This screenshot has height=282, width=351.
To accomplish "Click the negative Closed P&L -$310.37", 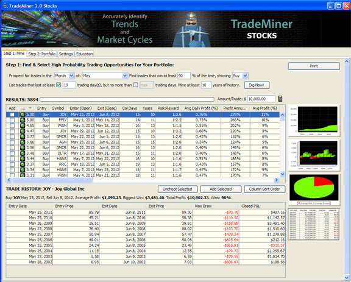I will 277,245.
